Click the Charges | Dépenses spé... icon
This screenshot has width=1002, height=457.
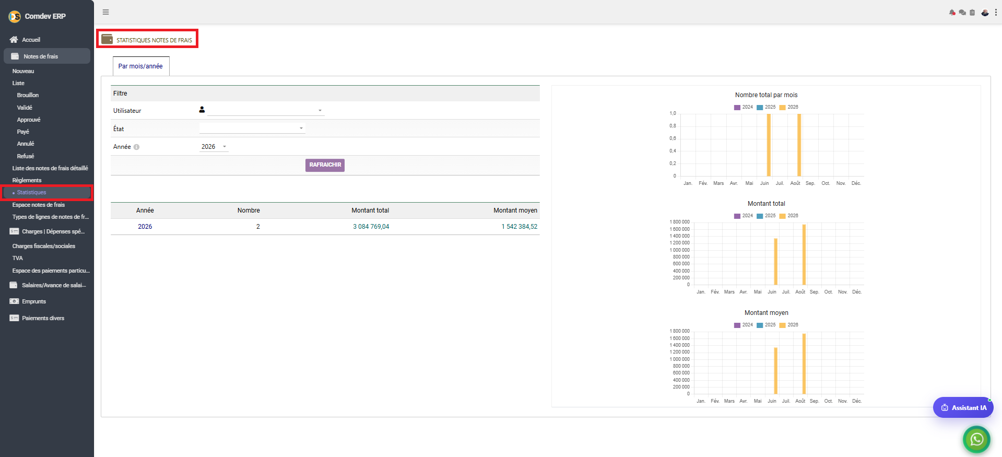tap(14, 231)
